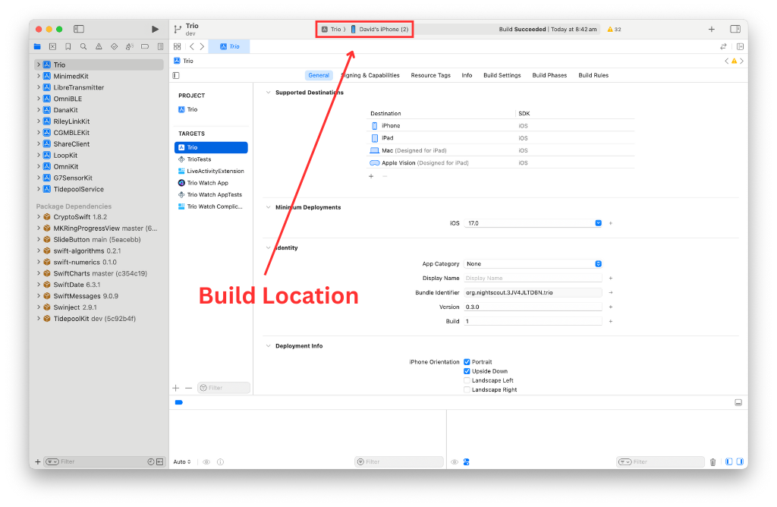Run the build with the play button
Viewport: 777px width, 507px height.
tap(155, 30)
